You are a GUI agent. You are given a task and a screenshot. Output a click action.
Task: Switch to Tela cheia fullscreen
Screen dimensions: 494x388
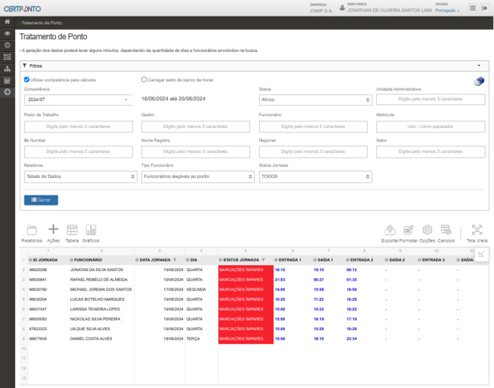tap(477, 230)
